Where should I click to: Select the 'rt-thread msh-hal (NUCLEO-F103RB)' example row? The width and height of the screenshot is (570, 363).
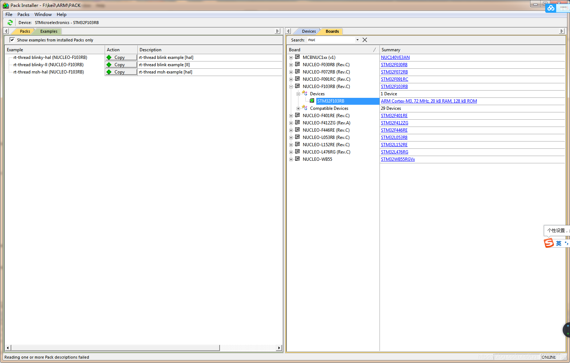tap(49, 72)
